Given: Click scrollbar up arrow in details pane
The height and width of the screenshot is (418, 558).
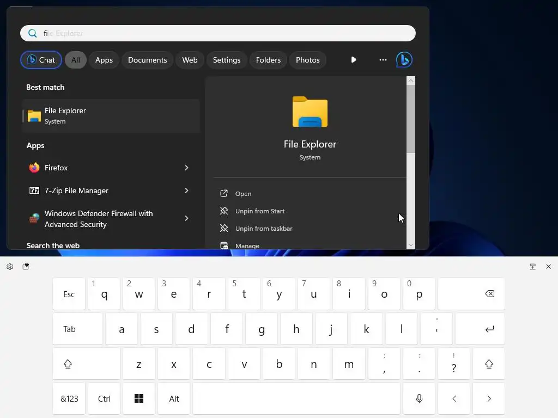Looking at the screenshot, I should click(x=411, y=81).
